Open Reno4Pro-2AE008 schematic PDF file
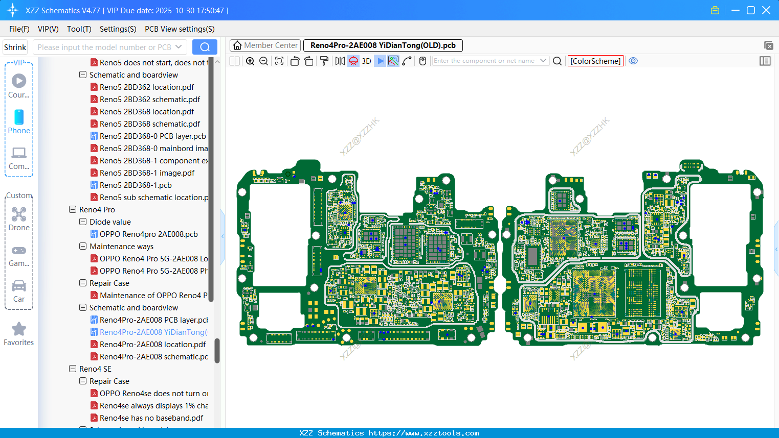 pos(153,357)
